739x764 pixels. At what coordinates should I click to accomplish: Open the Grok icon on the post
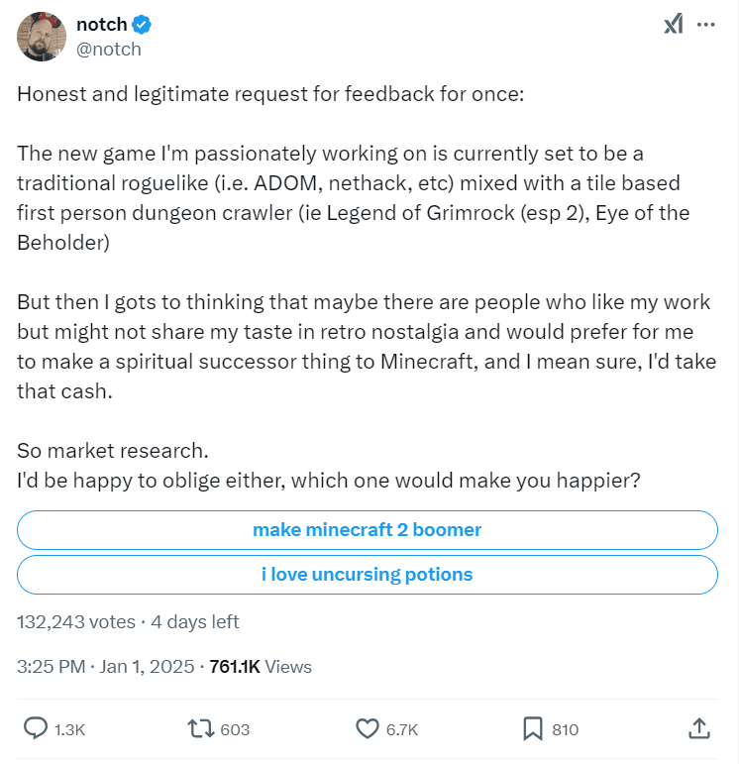(673, 25)
